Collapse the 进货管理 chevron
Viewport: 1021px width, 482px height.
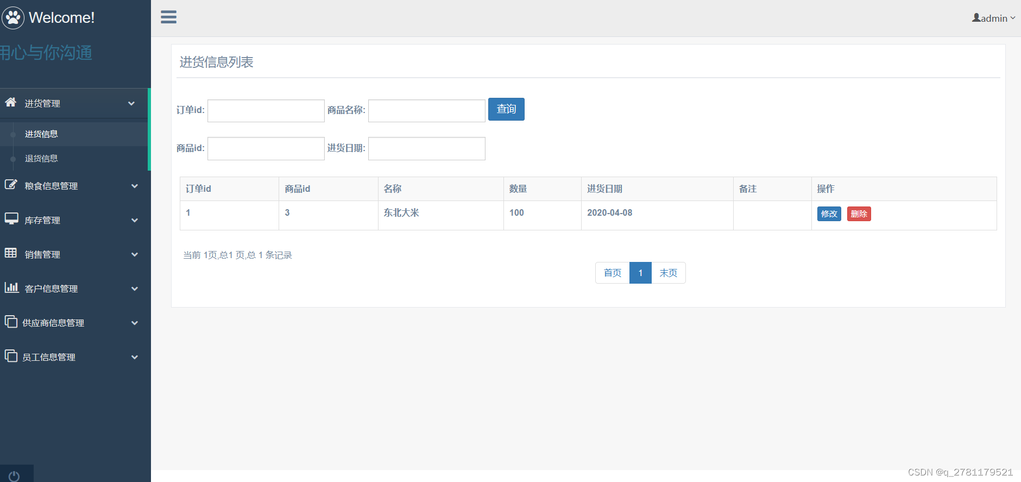(x=131, y=103)
